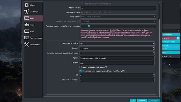Click the 60.00 fps status text
Viewport: 181px width, 102px height.
167,57
